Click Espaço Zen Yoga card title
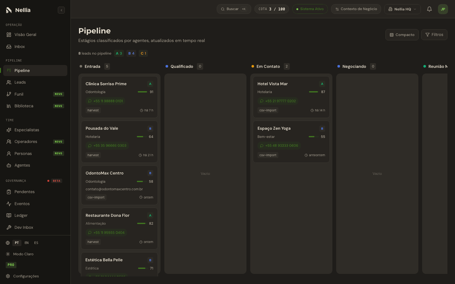 coord(274,128)
